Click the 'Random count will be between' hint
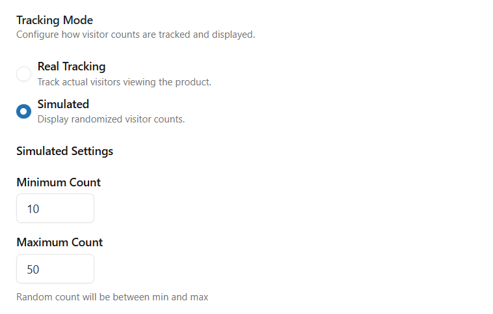This screenshot has width=493, height=314. coord(112,297)
